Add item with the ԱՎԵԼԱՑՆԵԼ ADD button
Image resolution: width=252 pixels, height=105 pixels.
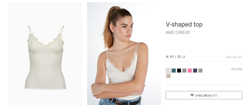pyautogui.click(x=204, y=95)
